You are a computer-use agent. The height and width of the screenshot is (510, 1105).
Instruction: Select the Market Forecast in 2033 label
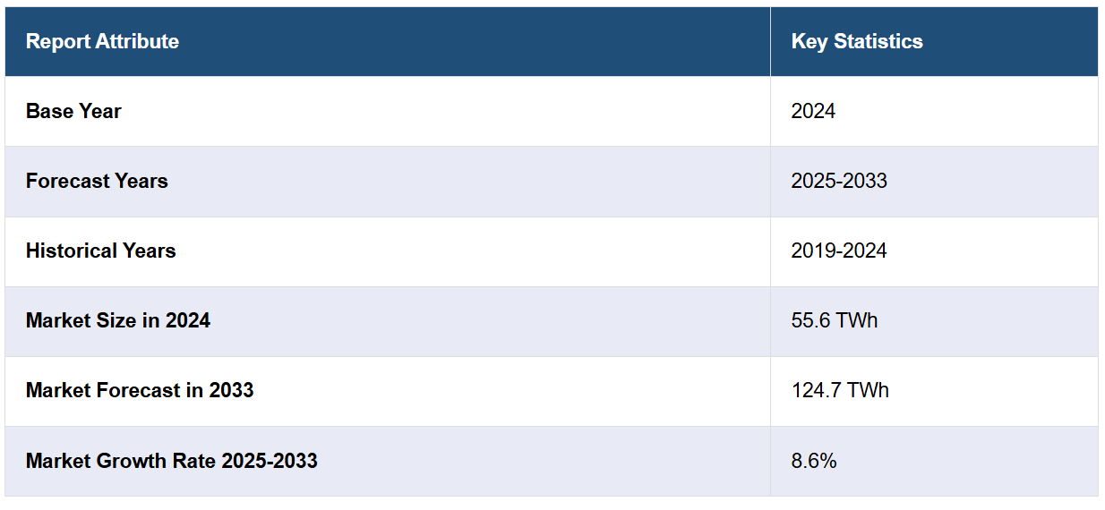(140, 390)
